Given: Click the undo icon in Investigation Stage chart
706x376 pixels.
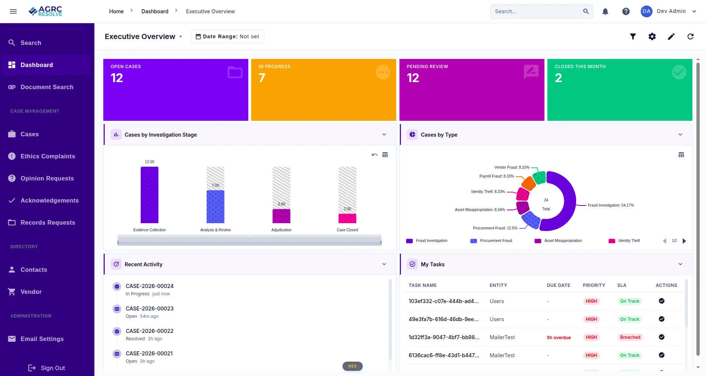Looking at the screenshot, I should (x=374, y=155).
